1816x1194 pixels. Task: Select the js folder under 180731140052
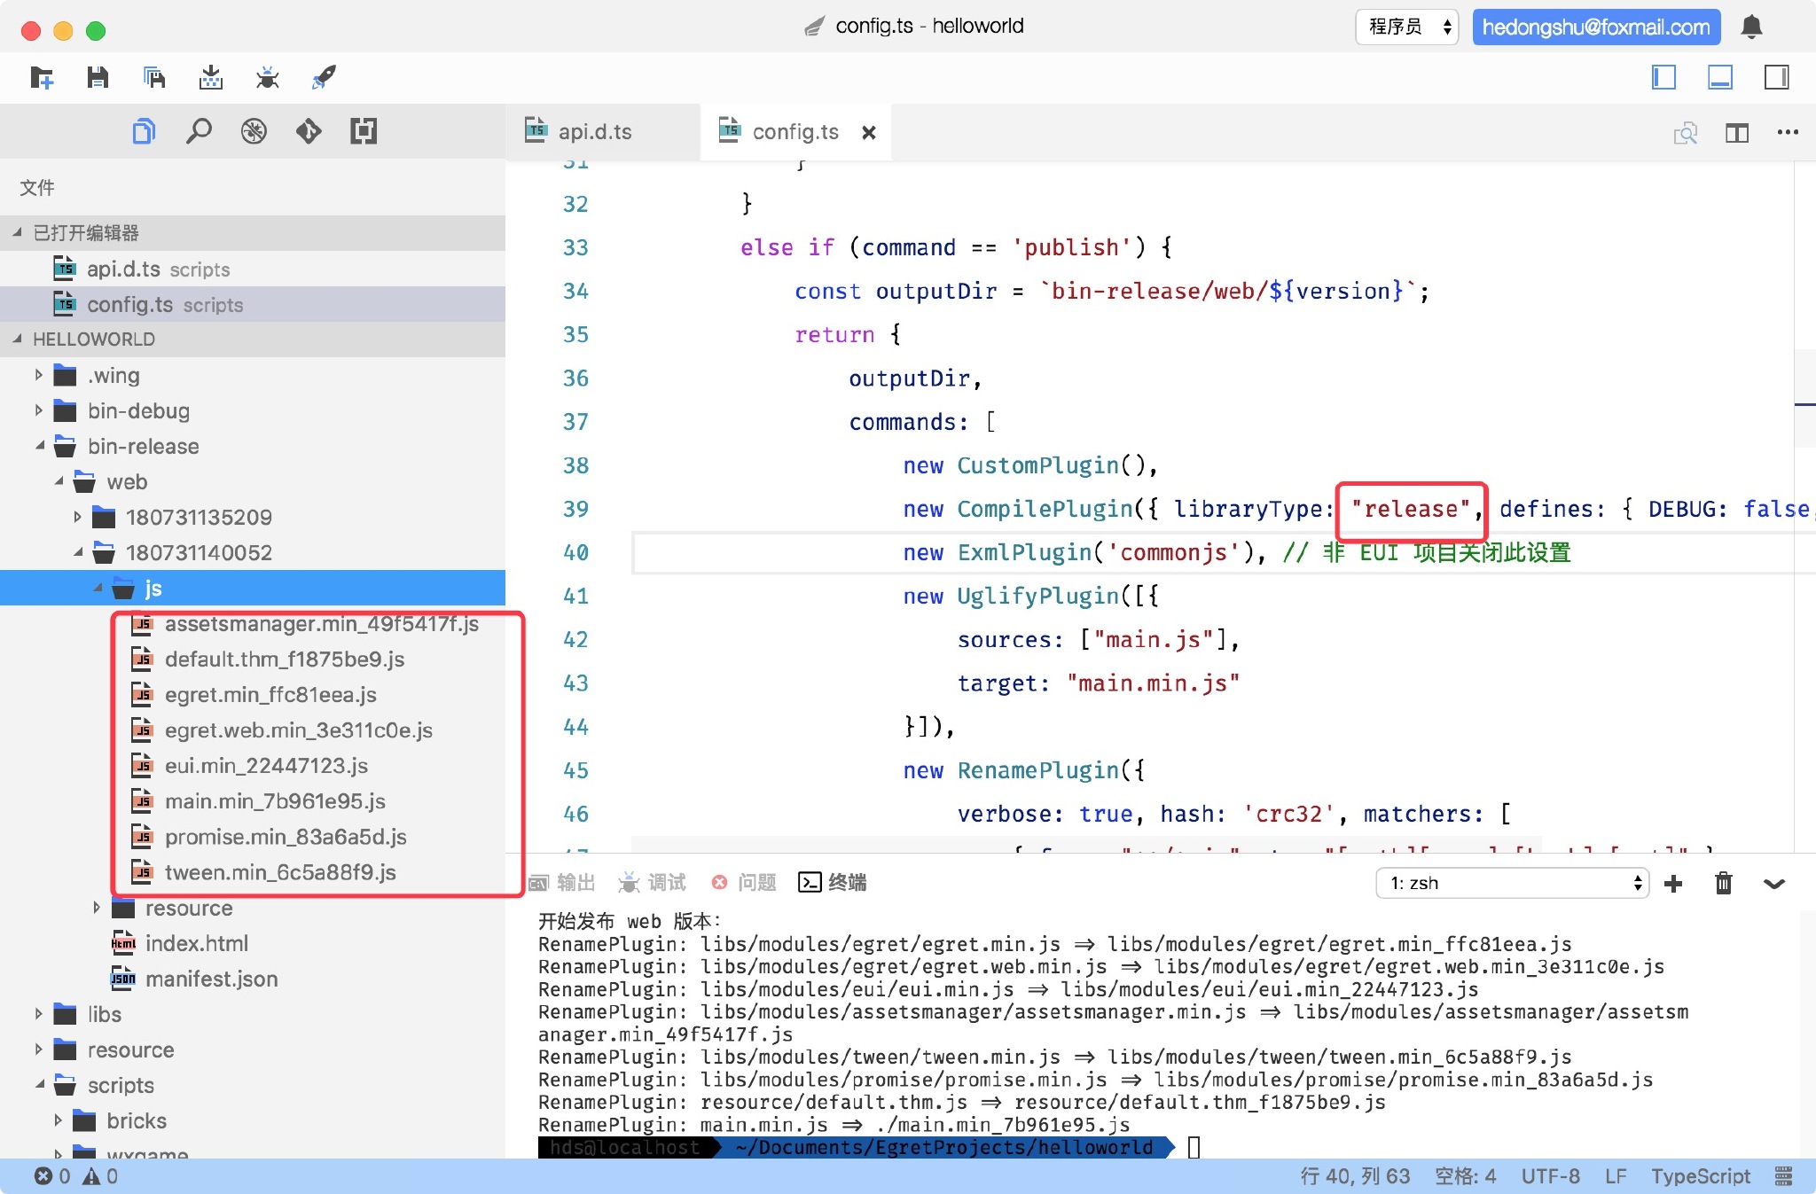149,588
